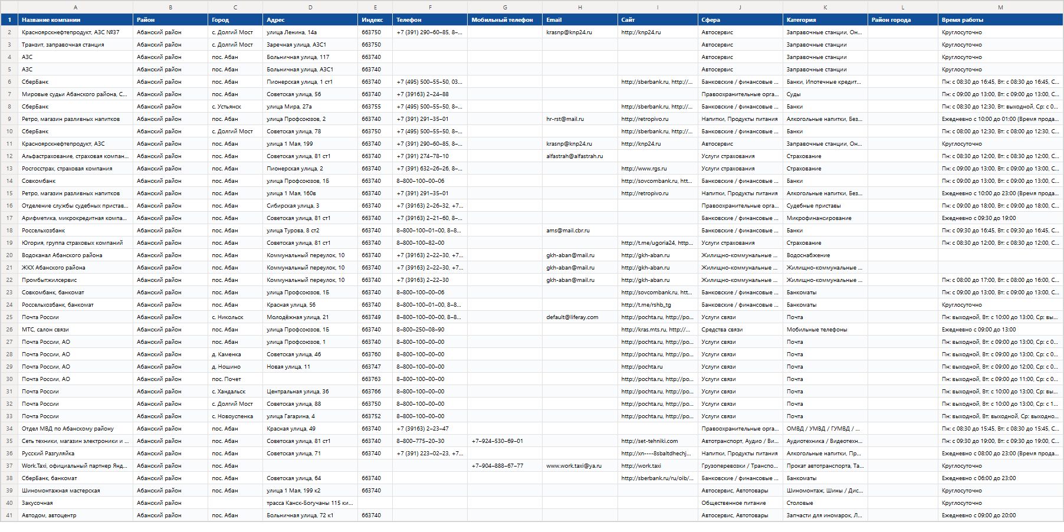Click the 'Столовые' category cell

(825, 503)
